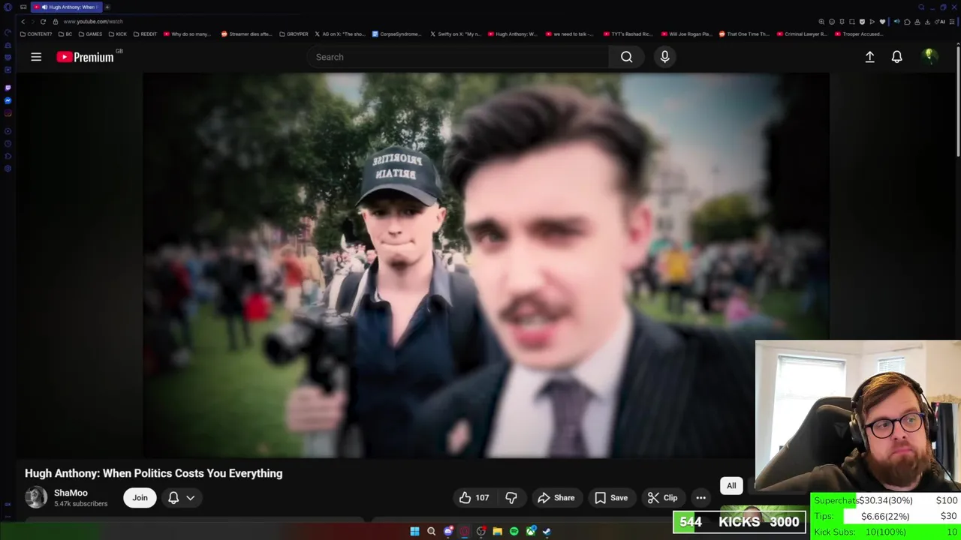Screen dimensions: 961x540
Task: Clip the video
Action: (662, 497)
